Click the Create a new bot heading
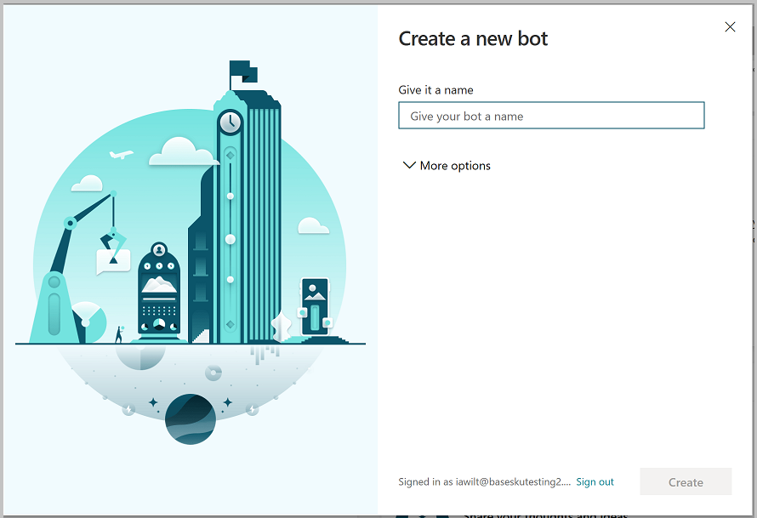 (x=473, y=38)
